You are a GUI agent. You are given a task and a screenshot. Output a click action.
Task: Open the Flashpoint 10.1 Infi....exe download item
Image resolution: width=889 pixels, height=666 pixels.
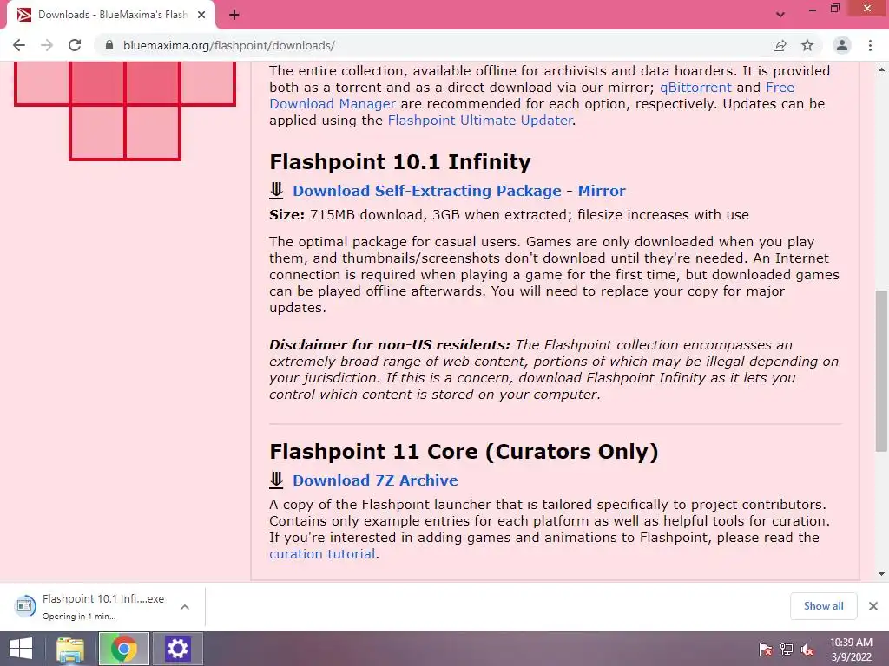90,606
